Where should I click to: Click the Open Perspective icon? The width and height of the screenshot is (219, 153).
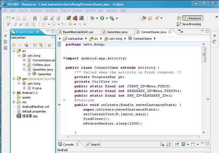pyautogui.click(x=179, y=18)
